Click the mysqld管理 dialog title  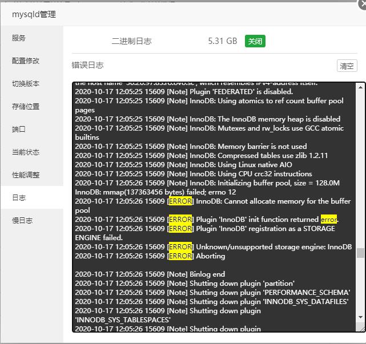tap(34, 14)
